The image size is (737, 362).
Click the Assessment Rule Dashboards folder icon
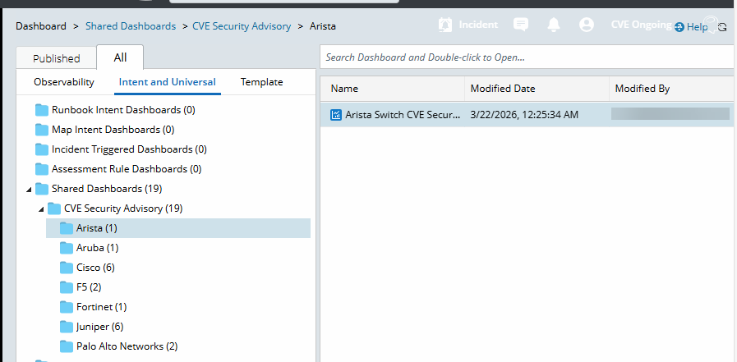[x=42, y=169]
